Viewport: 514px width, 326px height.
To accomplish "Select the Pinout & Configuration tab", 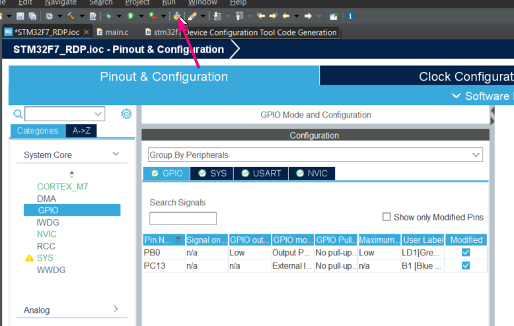I will pyautogui.click(x=164, y=77).
